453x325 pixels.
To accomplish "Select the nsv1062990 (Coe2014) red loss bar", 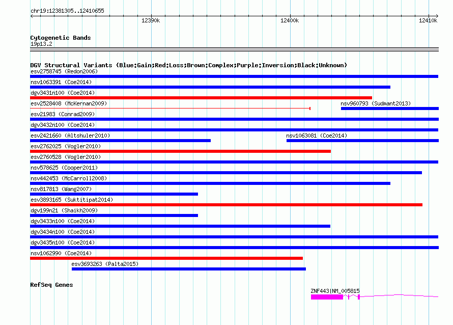I will [166, 258].
